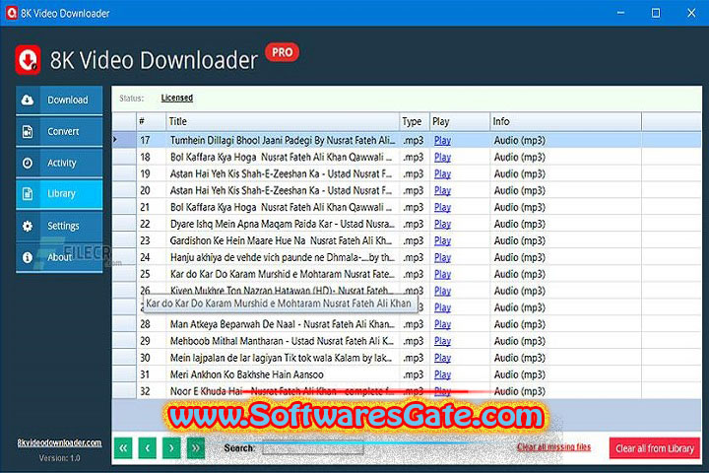
Task: Play track 28 Man Atkeya Beparwah
Action: click(442, 324)
